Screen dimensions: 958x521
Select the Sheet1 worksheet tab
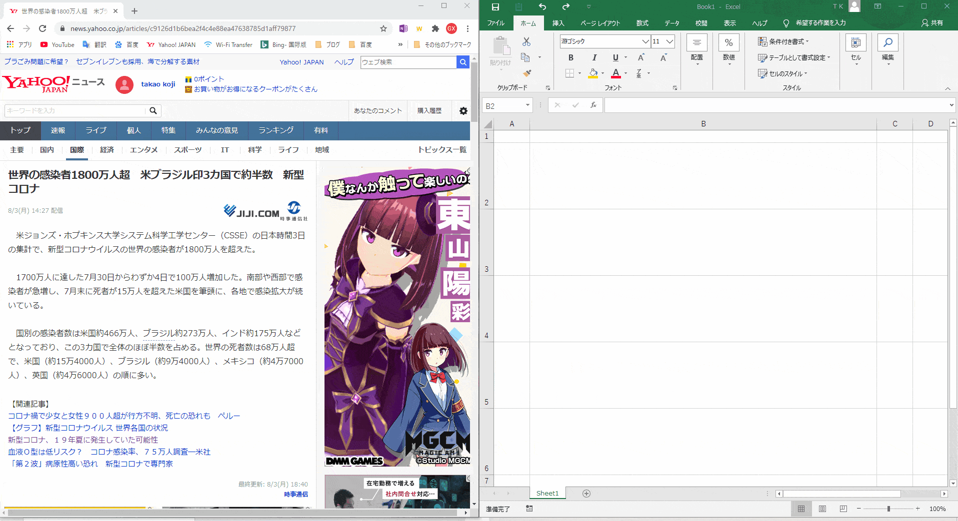pyautogui.click(x=547, y=493)
